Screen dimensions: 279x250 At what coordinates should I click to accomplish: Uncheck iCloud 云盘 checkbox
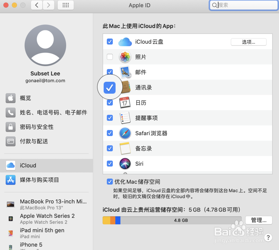(110, 42)
